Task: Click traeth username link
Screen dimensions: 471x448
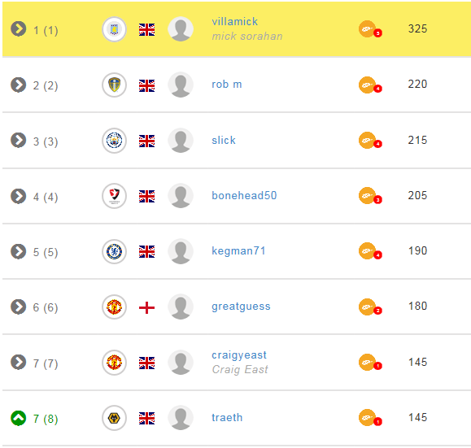Action: 227,418
